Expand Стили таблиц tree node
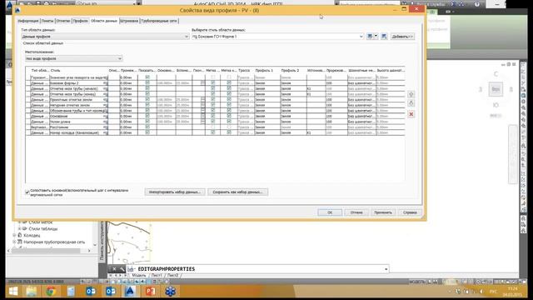 point(20,228)
